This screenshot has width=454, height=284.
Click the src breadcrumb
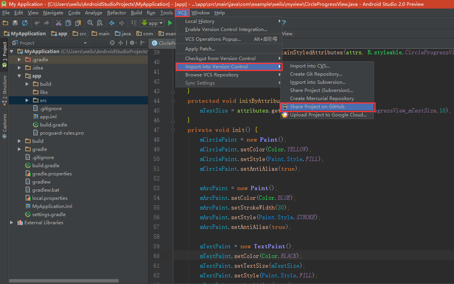click(x=80, y=33)
